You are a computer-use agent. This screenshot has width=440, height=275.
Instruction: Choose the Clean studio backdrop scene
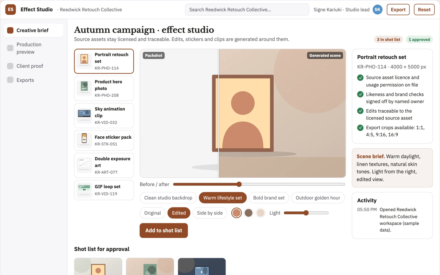coord(168,198)
